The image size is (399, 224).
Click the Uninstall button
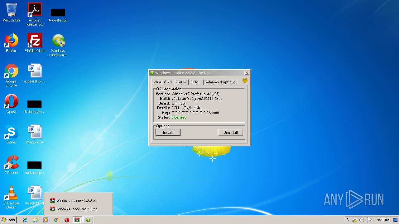[x=230, y=133]
